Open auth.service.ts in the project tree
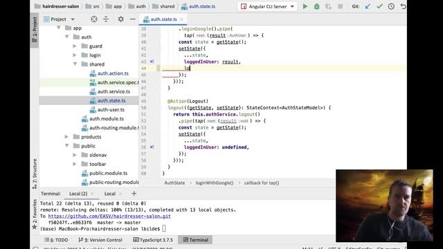Image resolution: width=443 pixels, height=249 pixels. (x=114, y=91)
